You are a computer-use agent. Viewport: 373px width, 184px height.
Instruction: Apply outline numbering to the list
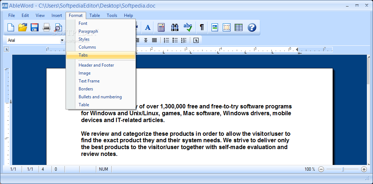click(x=184, y=40)
